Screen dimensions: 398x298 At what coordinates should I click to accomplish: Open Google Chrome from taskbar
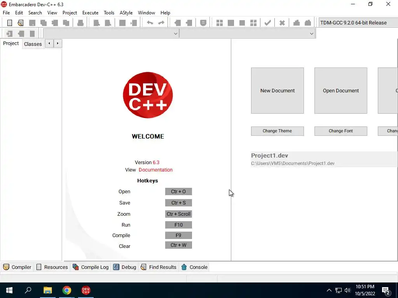(x=67, y=290)
